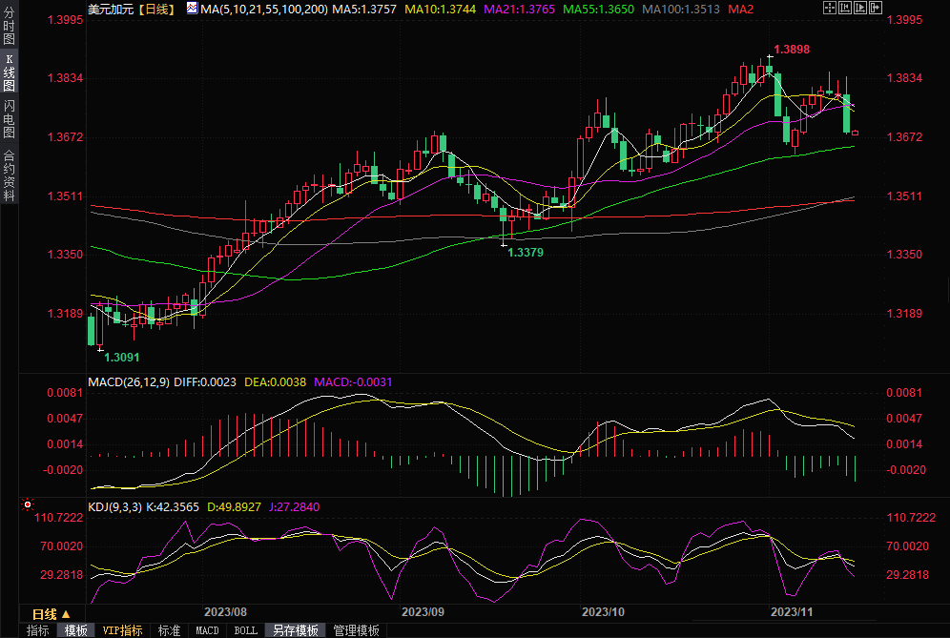Toggle the BOLL indicator template
Image resolution: width=950 pixels, height=638 pixels.
coord(245,630)
